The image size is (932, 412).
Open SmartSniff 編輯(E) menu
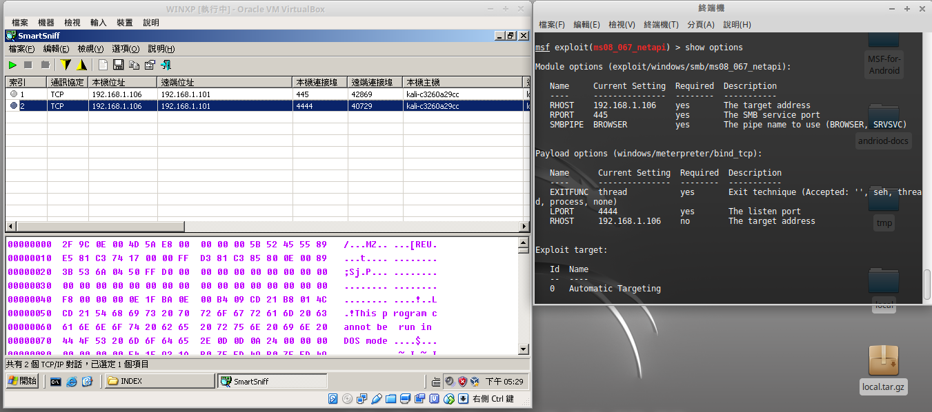pyautogui.click(x=57, y=49)
